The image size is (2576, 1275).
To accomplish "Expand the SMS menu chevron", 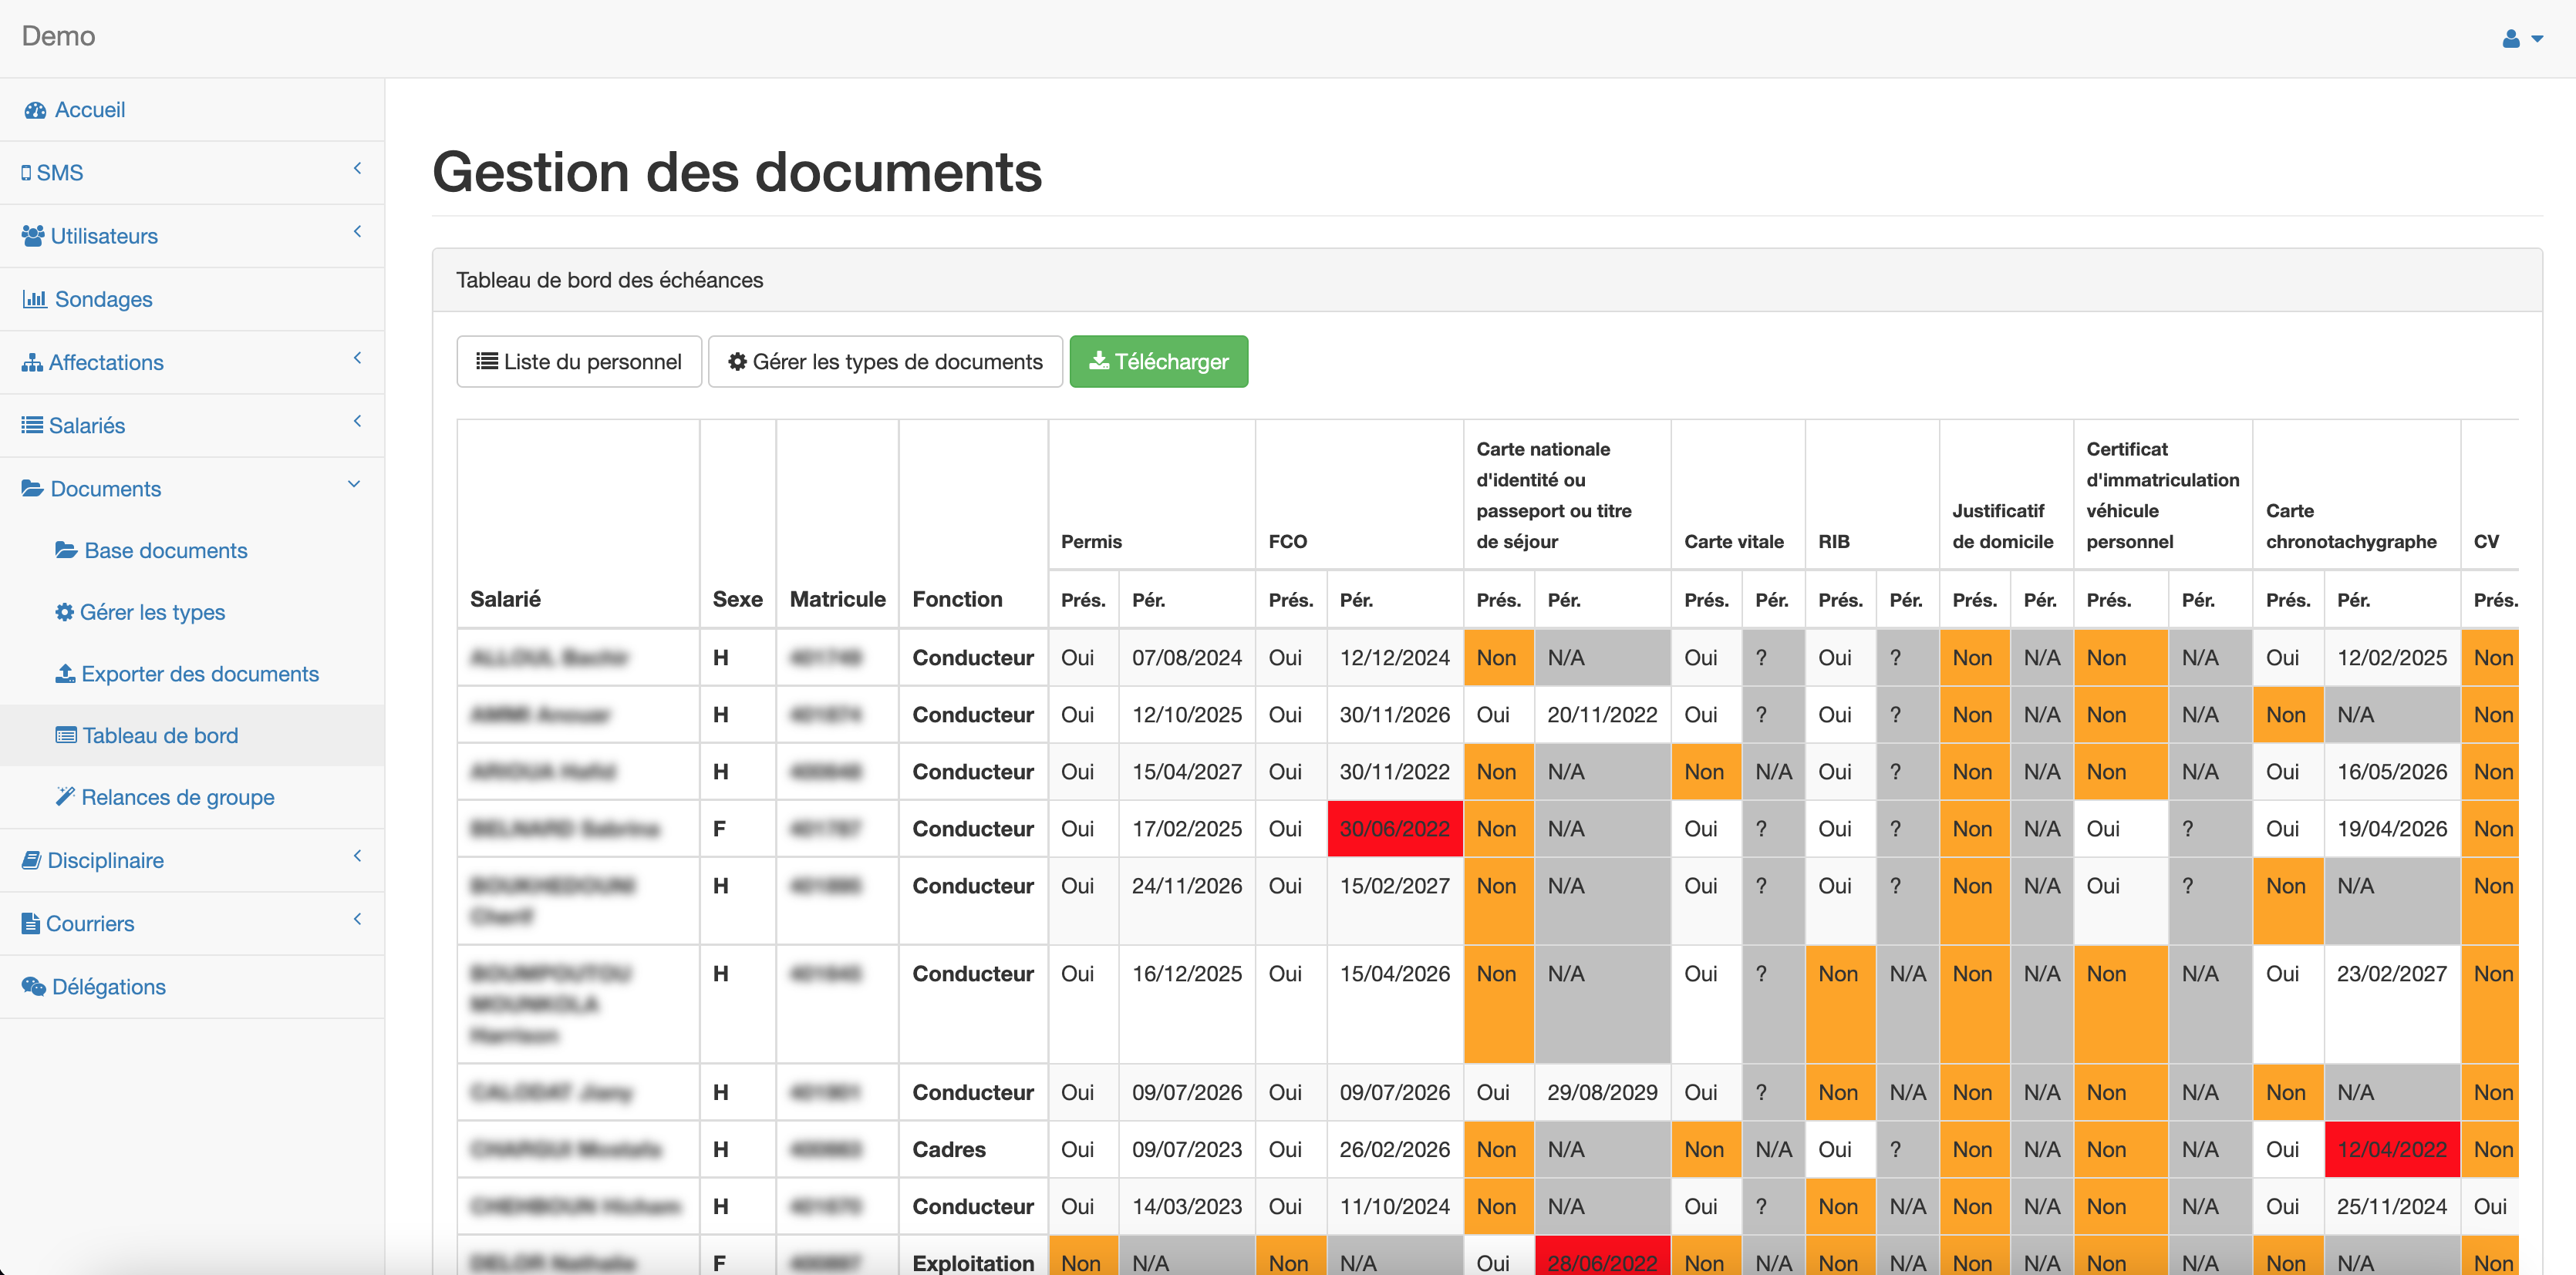I will [x=357, y=169].
